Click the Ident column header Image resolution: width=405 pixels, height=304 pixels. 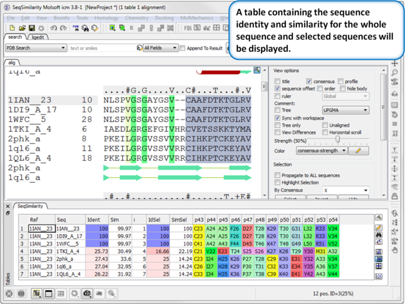click(x=93, y=220)
